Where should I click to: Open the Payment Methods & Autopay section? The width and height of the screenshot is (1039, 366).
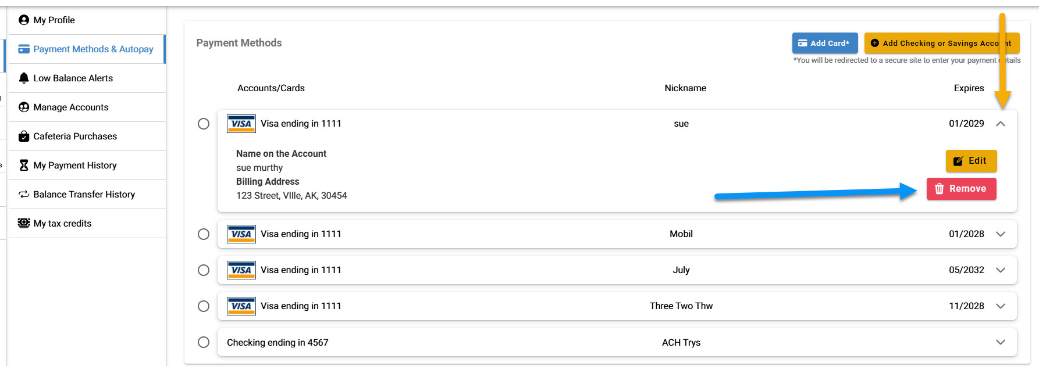pos(93,49)
